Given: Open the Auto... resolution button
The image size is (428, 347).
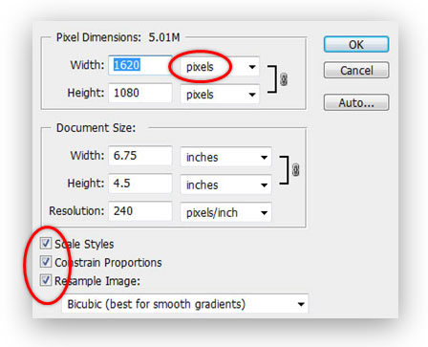Looking at the screenshot, I should coord(356,102).
